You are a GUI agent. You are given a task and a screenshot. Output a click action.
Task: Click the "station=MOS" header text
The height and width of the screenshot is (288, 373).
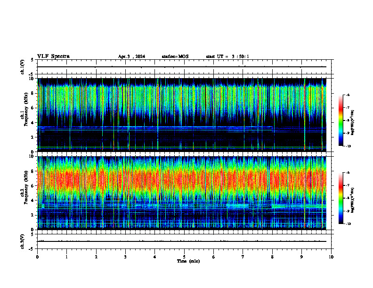(x=175, y=56)
